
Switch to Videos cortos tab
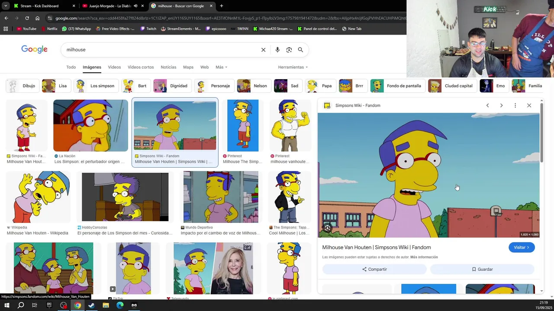pos(141,67)
